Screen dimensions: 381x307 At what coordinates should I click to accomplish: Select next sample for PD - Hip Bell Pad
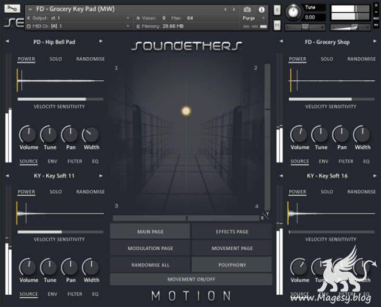100,42
